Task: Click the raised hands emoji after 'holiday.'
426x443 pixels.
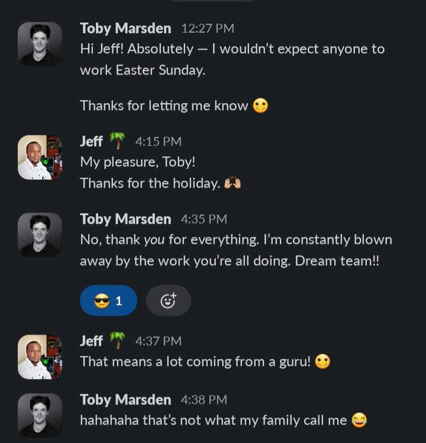Action: point(233,183)
